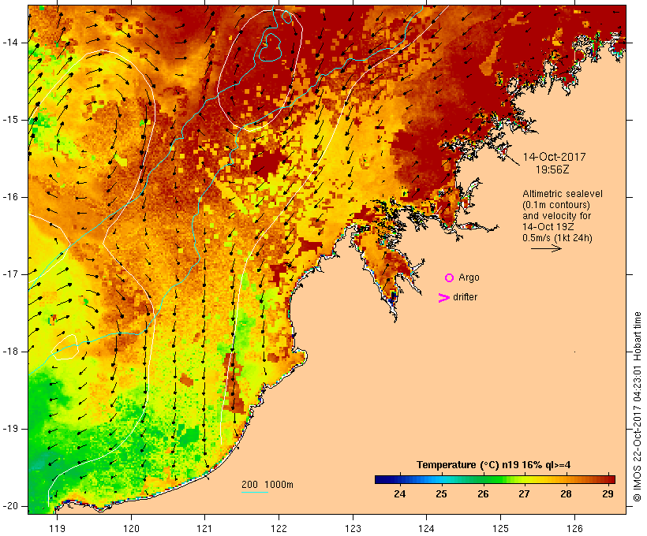Click the latitude label -19
The image size is (647, 536).
click(x=10, y=429)
